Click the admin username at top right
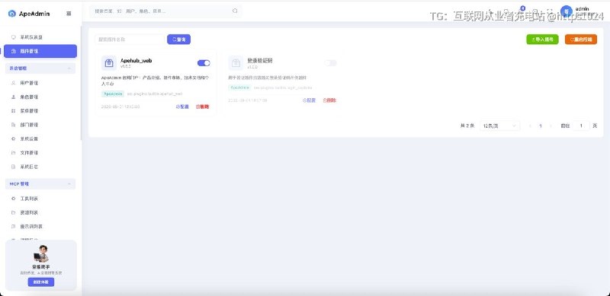Viewport: 610px width, 296px height. click(582, 8)
